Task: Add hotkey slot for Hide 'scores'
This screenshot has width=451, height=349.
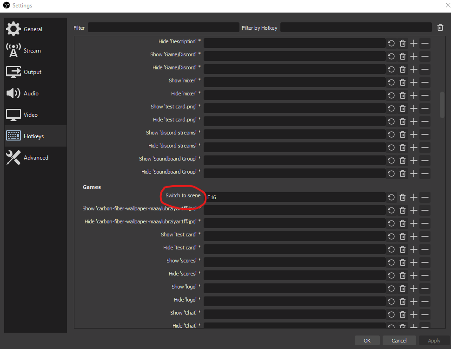Action: (x=414, y=275)
